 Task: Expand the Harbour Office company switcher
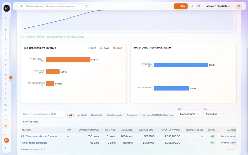point(219,6)
